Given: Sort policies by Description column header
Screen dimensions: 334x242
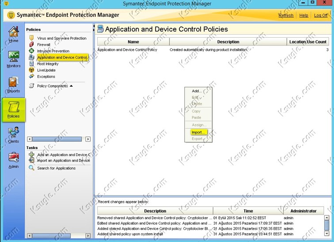Looking at the screenshot, I should click(228, 42).
